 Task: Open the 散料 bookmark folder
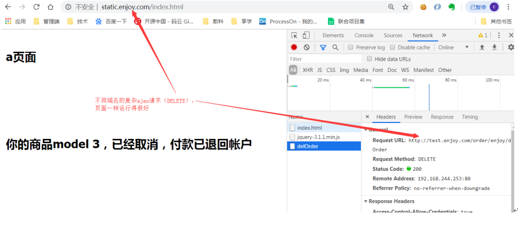pyautogui.click(x=213, y=21)
